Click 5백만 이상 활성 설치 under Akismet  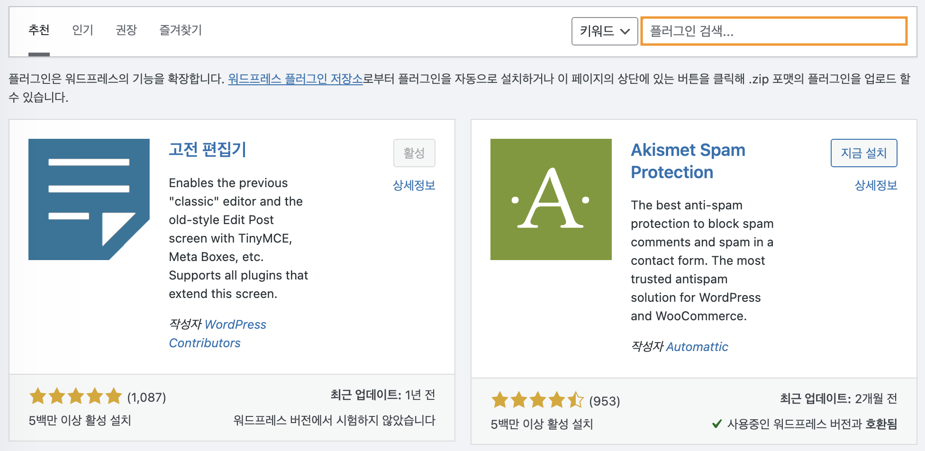pos(542,424)
